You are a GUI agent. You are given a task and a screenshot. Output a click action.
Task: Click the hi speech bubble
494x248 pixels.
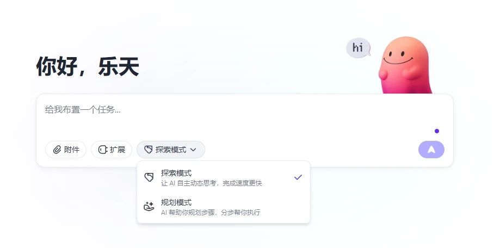tap(358, 48)
